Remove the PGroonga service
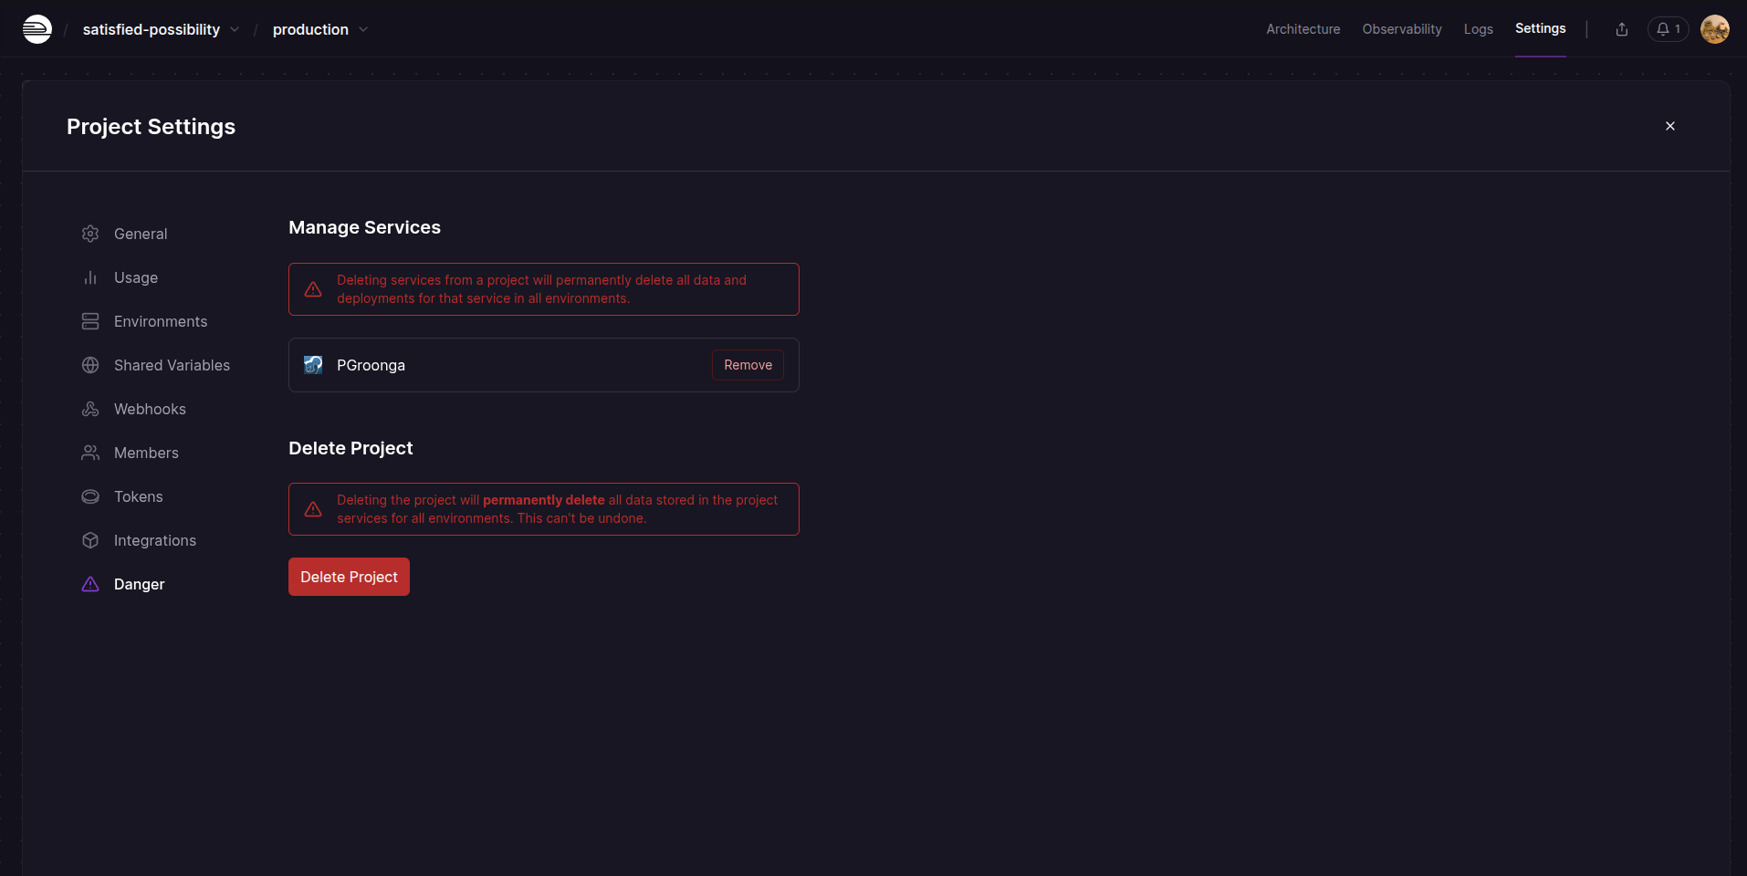 coord(748,365)
